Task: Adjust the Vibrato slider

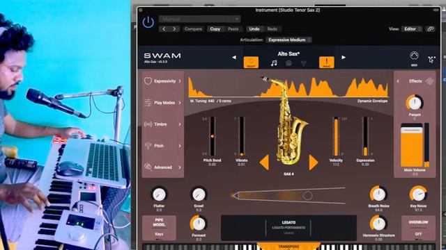Action: point(241,137)
